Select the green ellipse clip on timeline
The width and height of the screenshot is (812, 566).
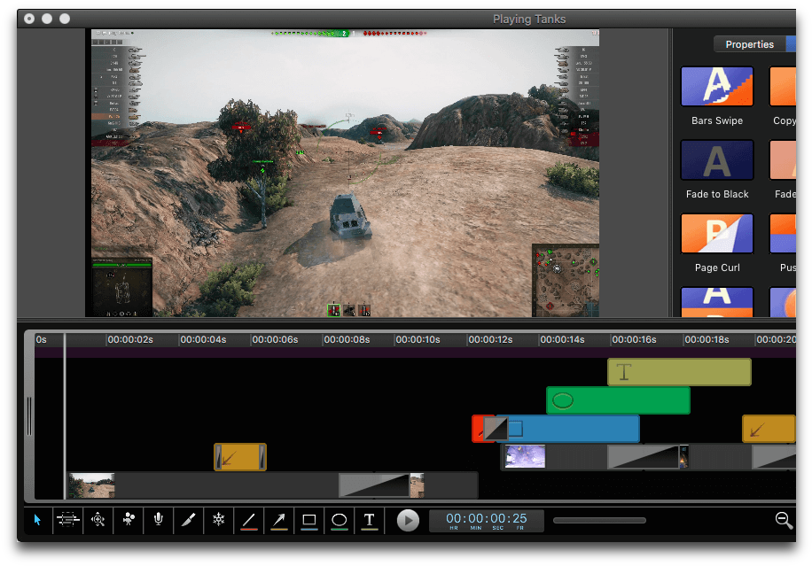tap(618, 400)
